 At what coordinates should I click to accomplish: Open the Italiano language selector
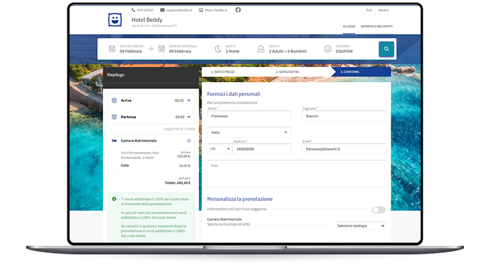tap(383, 10)
